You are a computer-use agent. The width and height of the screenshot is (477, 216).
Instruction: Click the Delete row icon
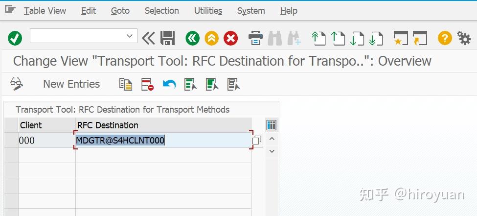click(147, 84)
